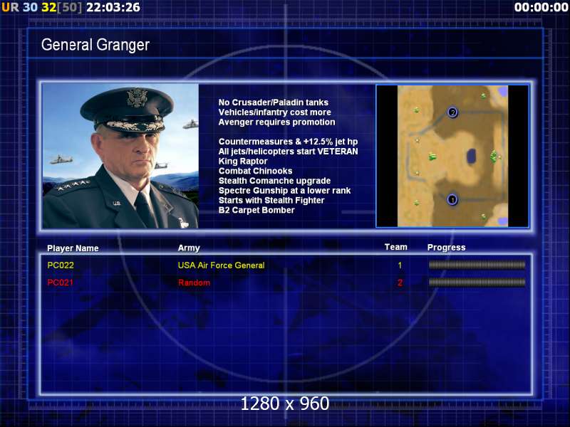
Task: Click 'No Crusader/Paladin tanks' line
Action: point(274,102)
